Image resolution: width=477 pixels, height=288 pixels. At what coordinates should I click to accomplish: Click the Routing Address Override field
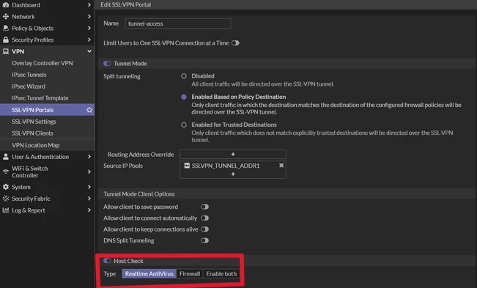233,154
